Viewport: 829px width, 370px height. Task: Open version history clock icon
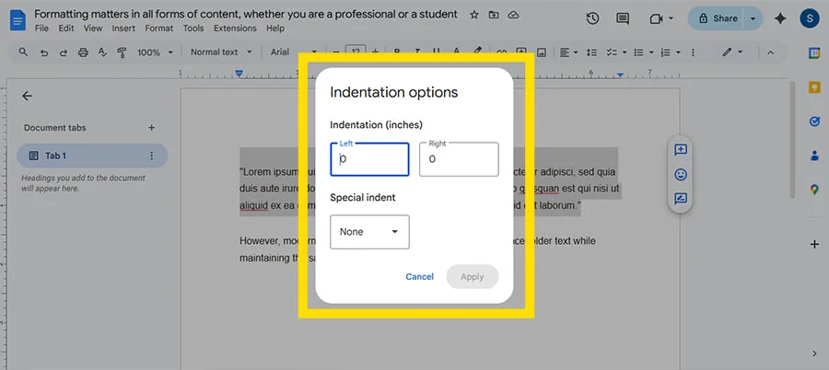(x=592, y=18)
